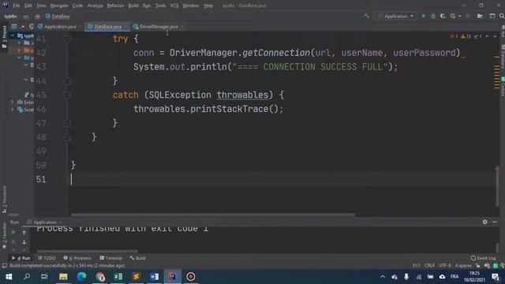Image resolution: width=505 pixels, height=284 pixels.
Task: Open the Windows Start menu
Action: coord(9,277)
